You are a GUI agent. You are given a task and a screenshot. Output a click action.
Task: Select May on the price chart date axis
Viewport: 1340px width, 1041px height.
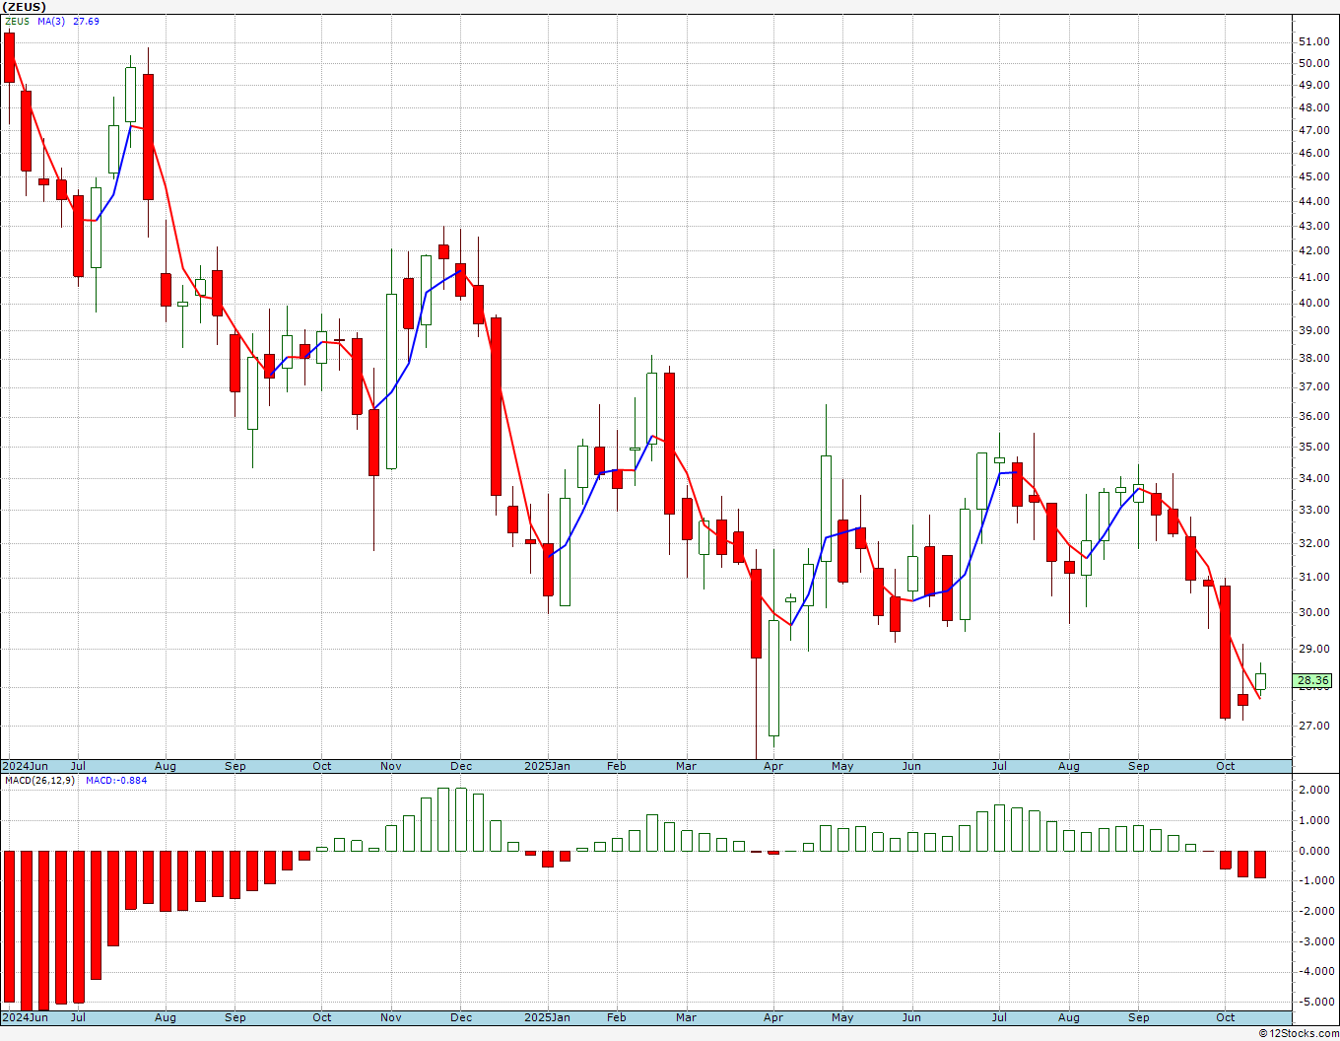[842, 766]
